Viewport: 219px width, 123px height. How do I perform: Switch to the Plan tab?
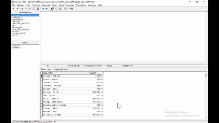coord(49,69)
